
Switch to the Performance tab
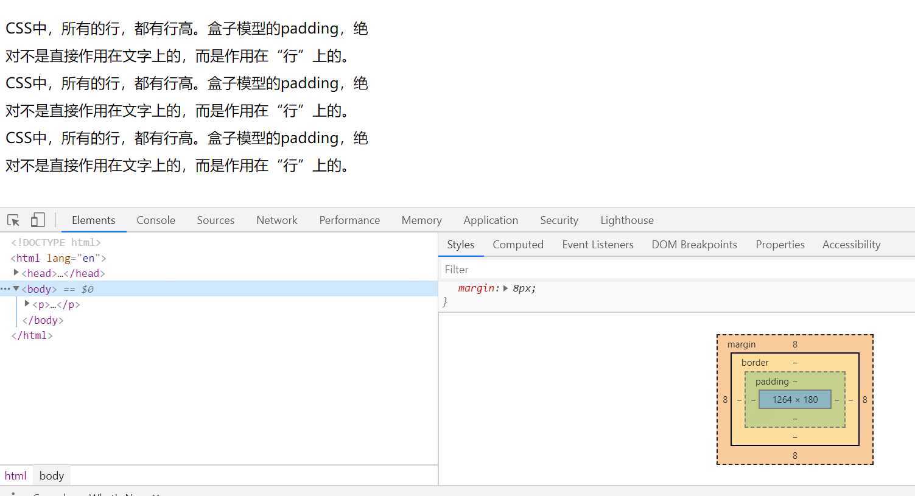coord(349,220)
